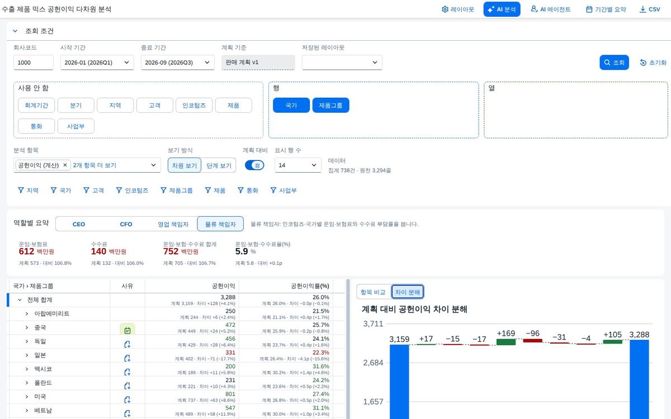Click the 제품그룹 chip in 행 area
The width and height of the screenshot is (671, 419).
click(331, 105)
